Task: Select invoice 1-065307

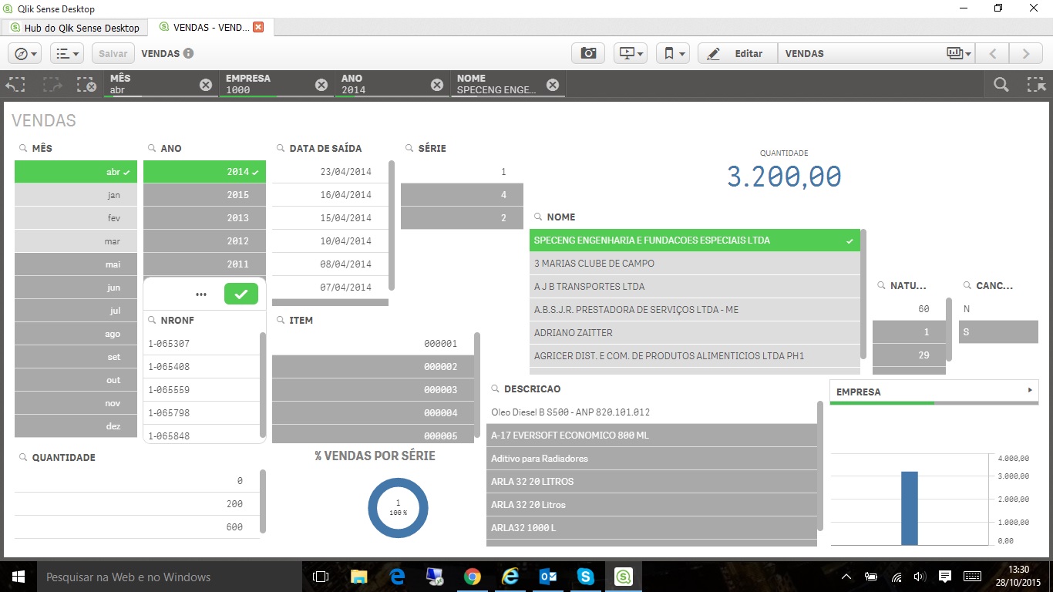Action: (x=201, y=344)
